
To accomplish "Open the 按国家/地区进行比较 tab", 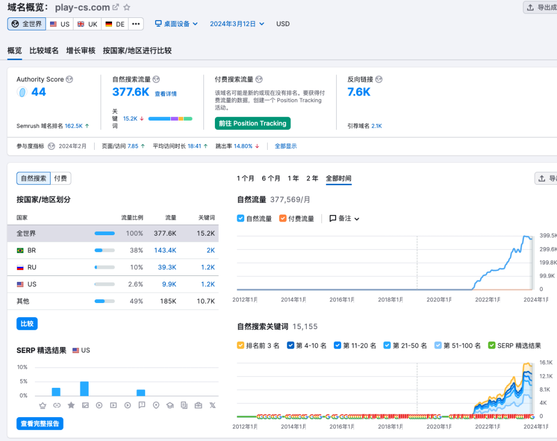I will tap(137, 51).
